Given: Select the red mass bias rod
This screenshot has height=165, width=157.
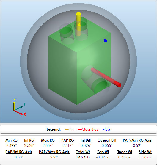Looking at the screenshot, I should (x=106, y=78).
